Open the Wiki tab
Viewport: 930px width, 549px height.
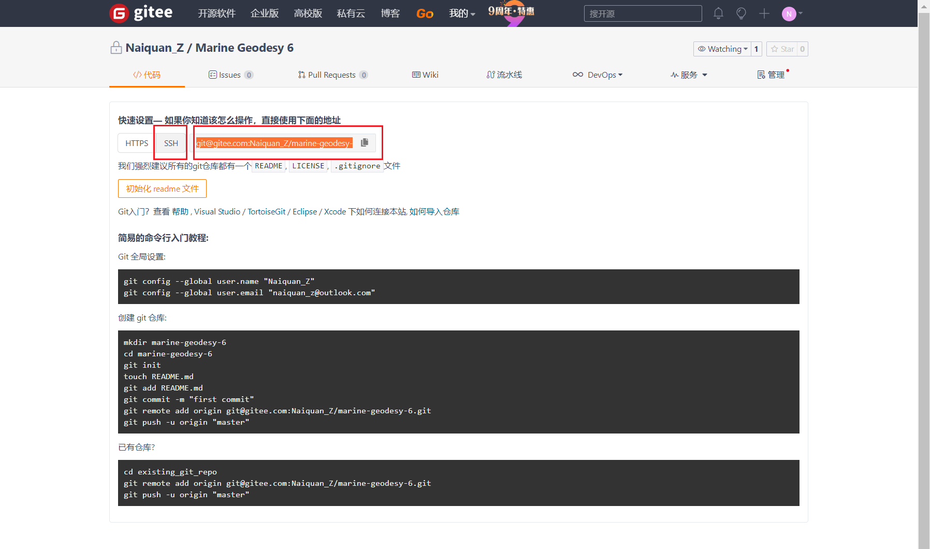click(425, 75)
